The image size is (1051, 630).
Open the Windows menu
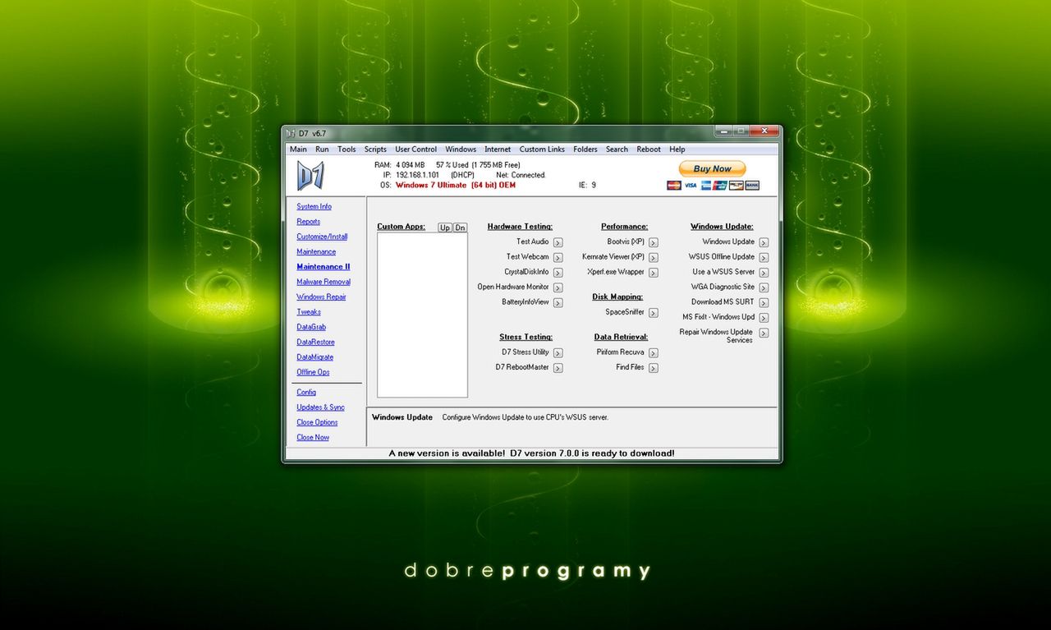461,149
